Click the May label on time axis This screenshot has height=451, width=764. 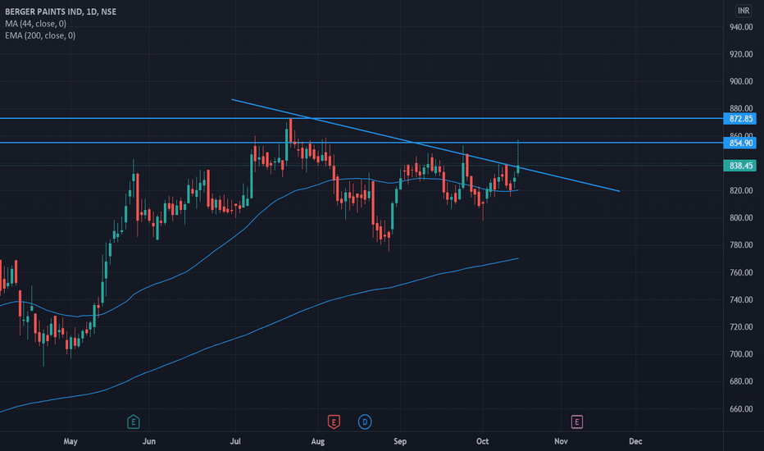click(70, 441)
